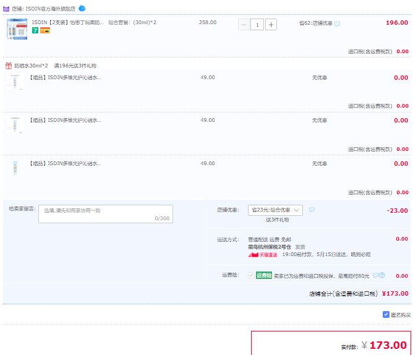Open first 【赠品】ISDIN gift item thumbnail
Viewport: 413px width, 355px height.
15,82
